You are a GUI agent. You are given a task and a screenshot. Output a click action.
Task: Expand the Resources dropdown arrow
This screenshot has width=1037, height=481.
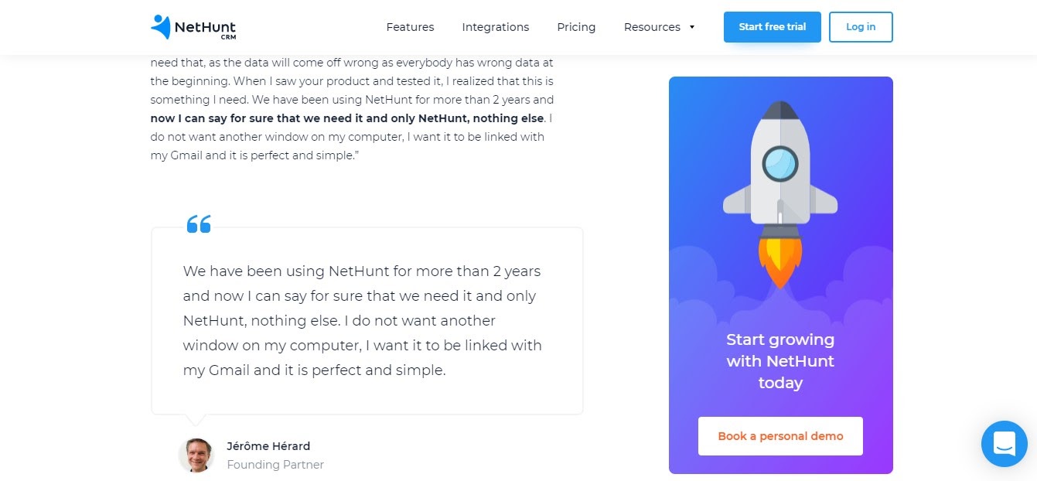(692, 27)
